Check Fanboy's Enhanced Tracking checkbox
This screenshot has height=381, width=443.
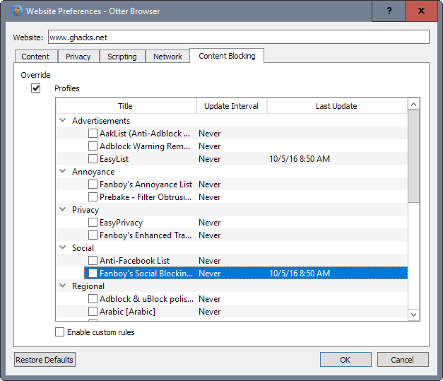[x=93, y=235]
